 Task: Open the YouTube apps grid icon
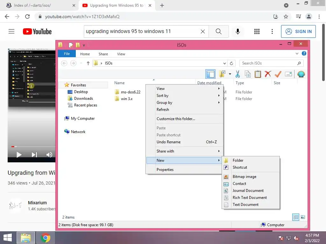click(x=257, y=31)
